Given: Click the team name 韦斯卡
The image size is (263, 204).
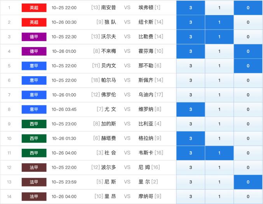Looking at the screenshot, I should tap(146, 153).
